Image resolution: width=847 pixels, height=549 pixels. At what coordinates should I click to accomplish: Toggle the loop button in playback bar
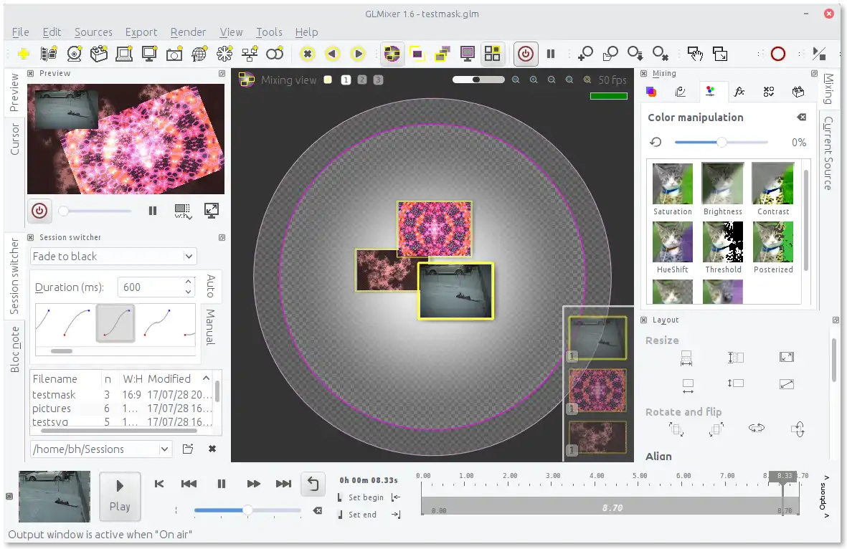[x=313, y=484]
